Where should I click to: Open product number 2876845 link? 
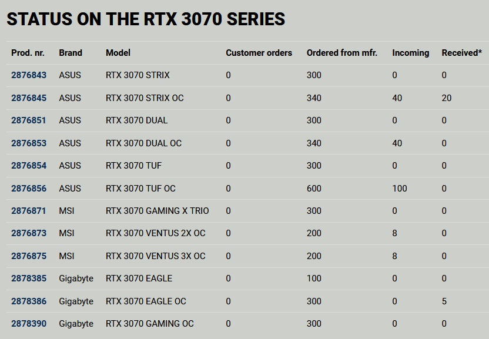pos(29,98)
